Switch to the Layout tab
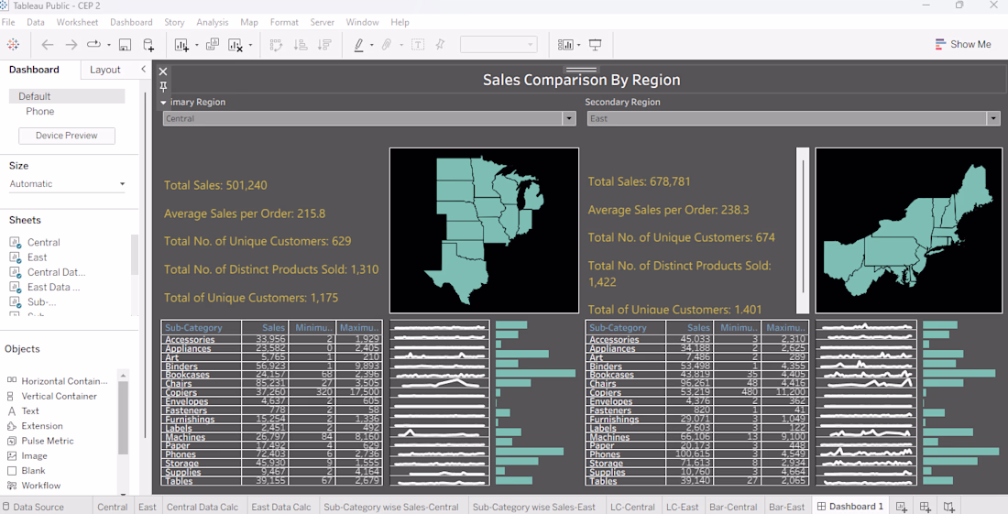Screen dimensions: 1008x514 (104, 70)
